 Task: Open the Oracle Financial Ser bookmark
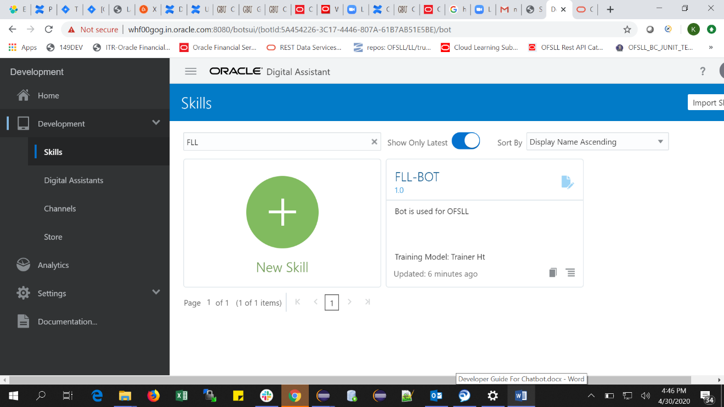218,48
